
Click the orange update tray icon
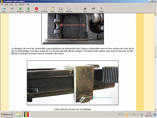tap(127, 114)
